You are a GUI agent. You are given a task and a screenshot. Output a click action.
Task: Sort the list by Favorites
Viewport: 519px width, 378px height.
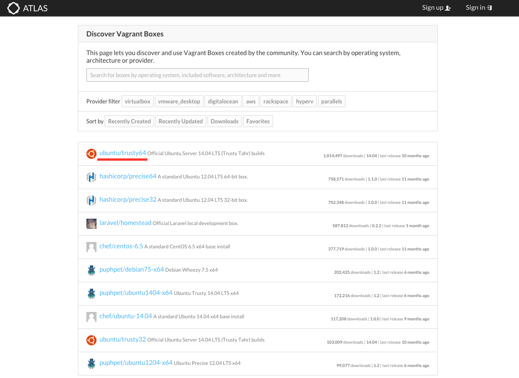(x=258, y=121)
